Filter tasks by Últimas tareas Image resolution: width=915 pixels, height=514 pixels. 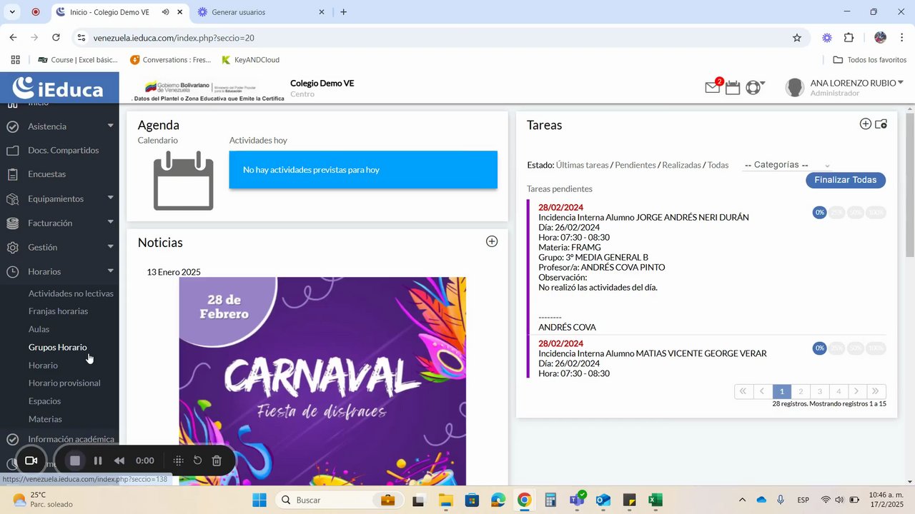582,165
